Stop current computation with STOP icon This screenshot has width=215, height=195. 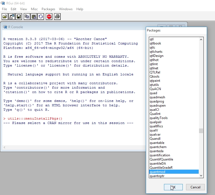click(x=49, y=17)
